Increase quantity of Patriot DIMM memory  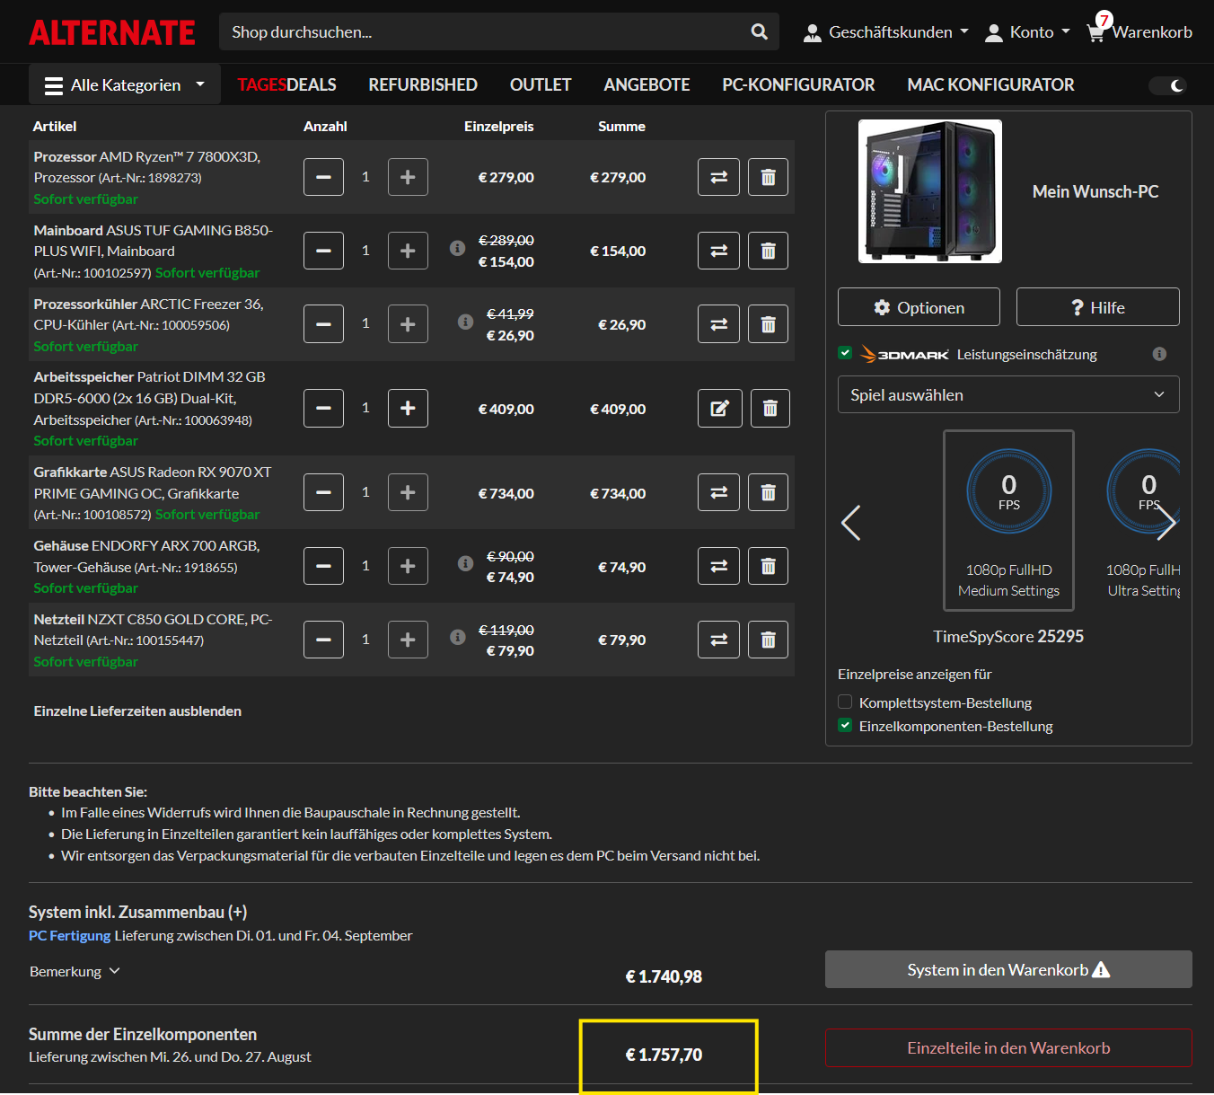pyautogui.click(x=408, y=408)
